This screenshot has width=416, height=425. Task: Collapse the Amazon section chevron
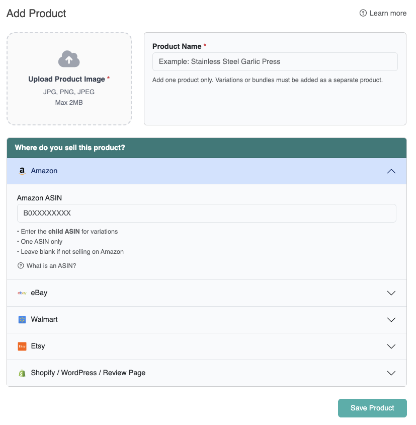click(391, 171)
